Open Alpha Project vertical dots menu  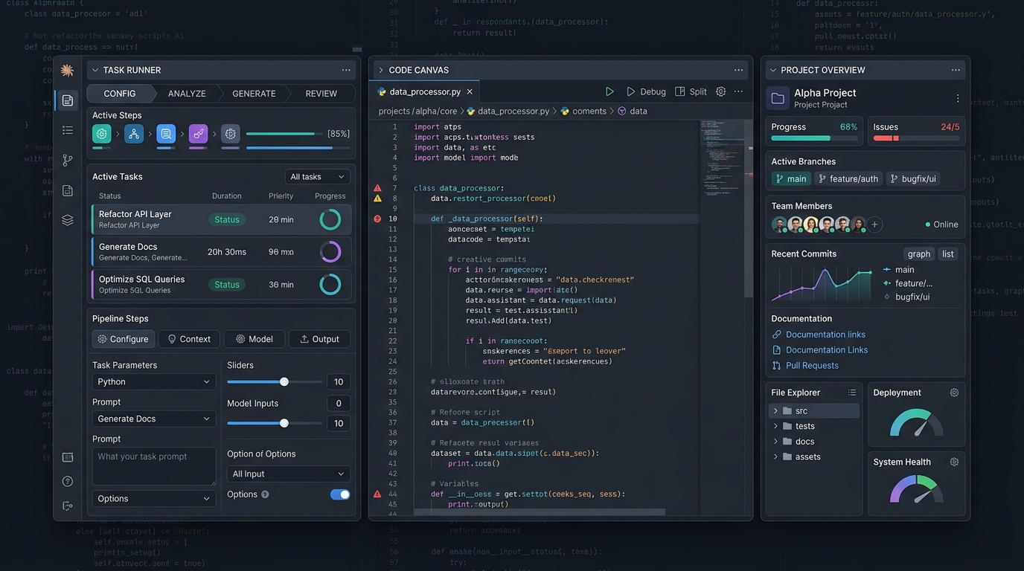click(x=958, y=98)
